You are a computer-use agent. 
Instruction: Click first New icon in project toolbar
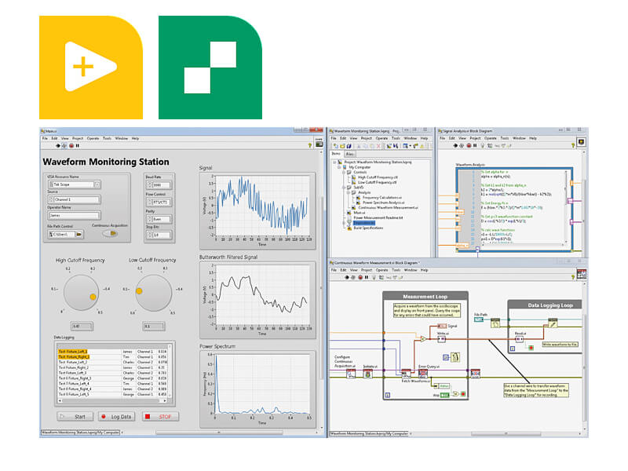pyautogui.click(x=335, y=146)
